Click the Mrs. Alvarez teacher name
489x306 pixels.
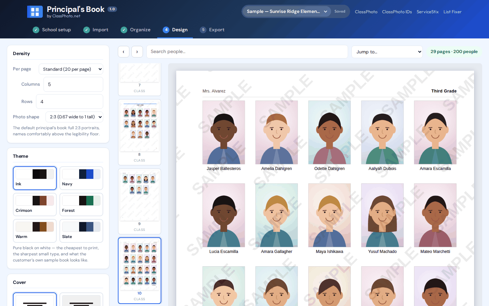point(214,91)
